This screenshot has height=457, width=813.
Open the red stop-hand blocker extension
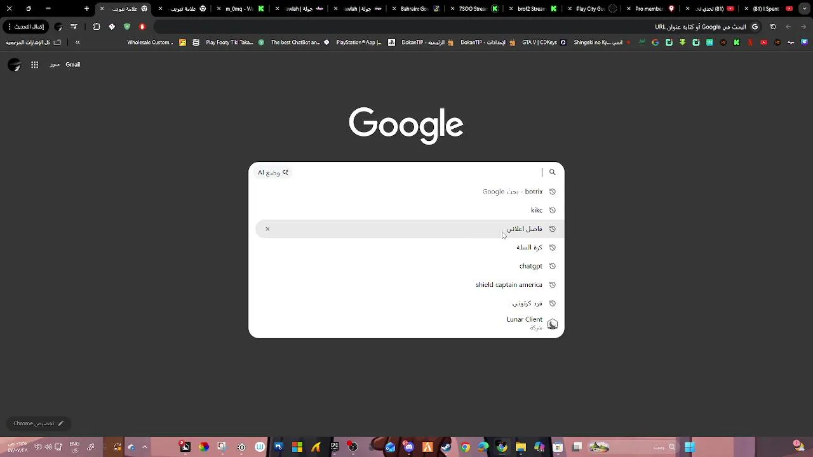pos(142,27)
